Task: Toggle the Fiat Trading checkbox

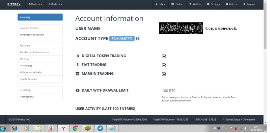Action: coord(164,65)
